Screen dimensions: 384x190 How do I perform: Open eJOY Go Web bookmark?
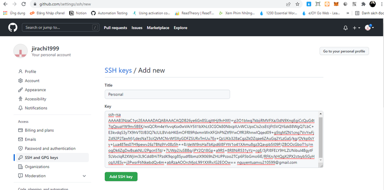tap(321, 13)
